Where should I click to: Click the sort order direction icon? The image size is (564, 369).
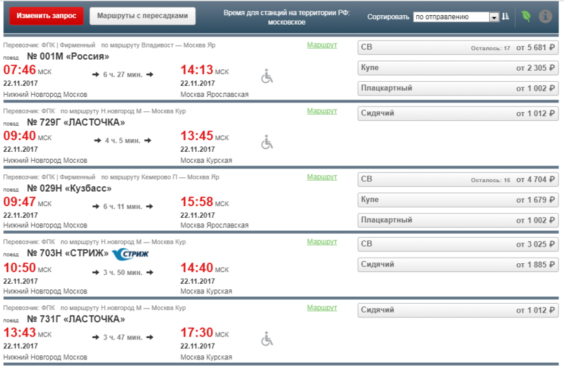tap(506, 16)
